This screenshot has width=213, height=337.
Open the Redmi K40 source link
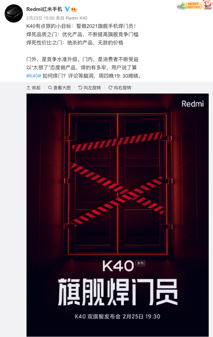pyautogui.click(x=77, y=18)
